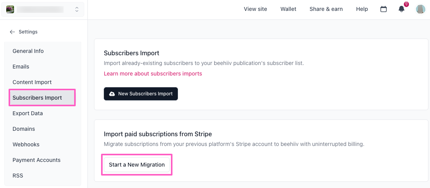Expand the publication switcher dropdown

click(x=76, y=9)
